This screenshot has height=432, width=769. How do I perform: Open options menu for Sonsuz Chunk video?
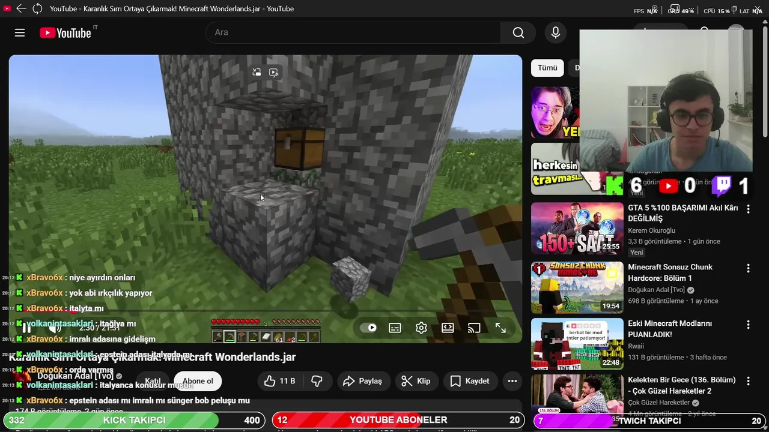point(748,268)
